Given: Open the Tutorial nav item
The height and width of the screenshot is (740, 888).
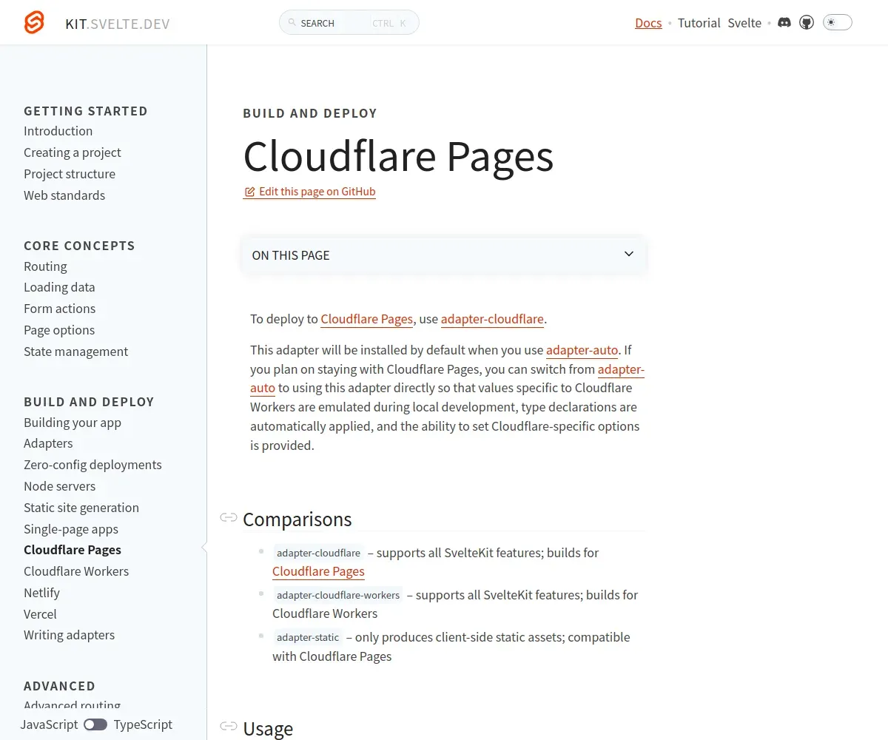Looking at the screenshot, I should (x=699, y=23).
